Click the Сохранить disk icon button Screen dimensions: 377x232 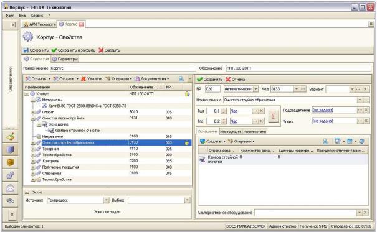pyautogui.click(x=36, y=50)
